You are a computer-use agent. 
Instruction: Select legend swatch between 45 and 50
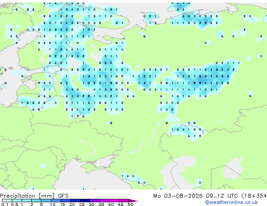(124, 201)
